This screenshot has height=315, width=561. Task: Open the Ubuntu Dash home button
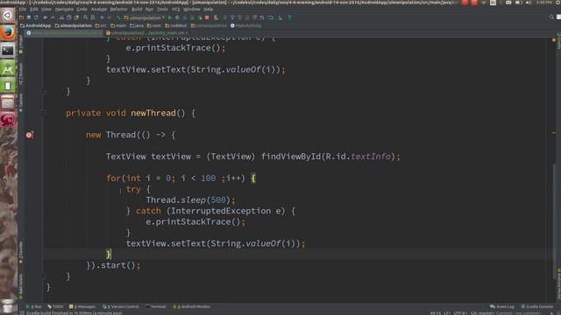click(x=8, y=15)
